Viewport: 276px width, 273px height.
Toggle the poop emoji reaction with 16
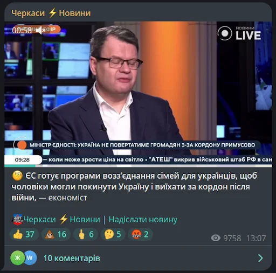[56, 234]
